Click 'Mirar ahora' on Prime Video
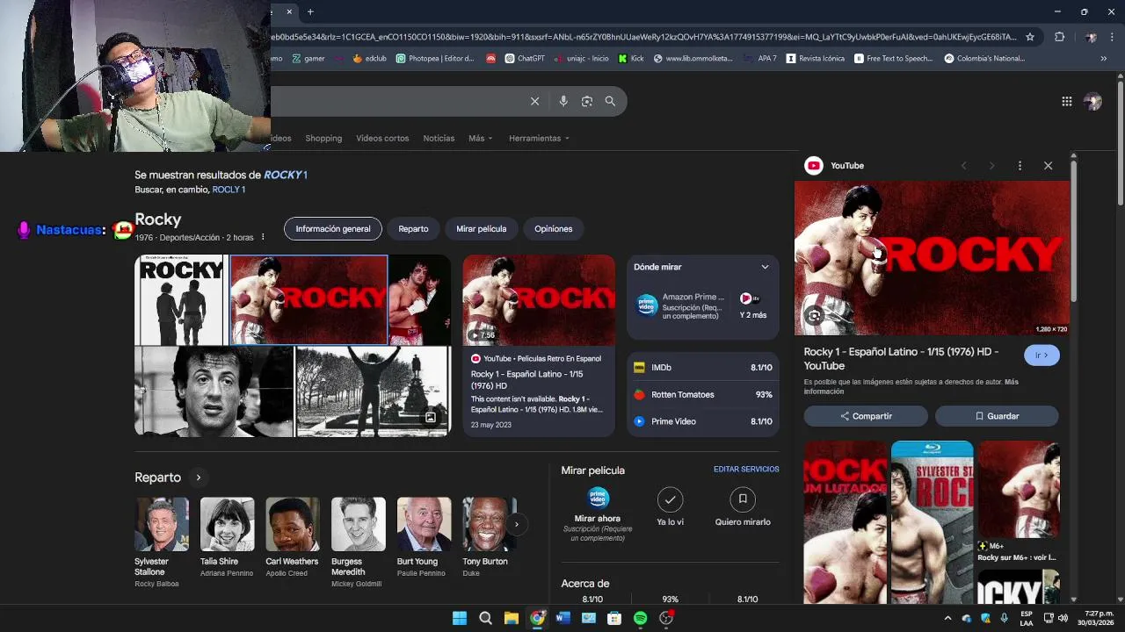Viewport: 1125px width, 632px height. point(598,514)
